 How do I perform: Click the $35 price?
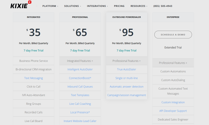[x=33, y=32]
